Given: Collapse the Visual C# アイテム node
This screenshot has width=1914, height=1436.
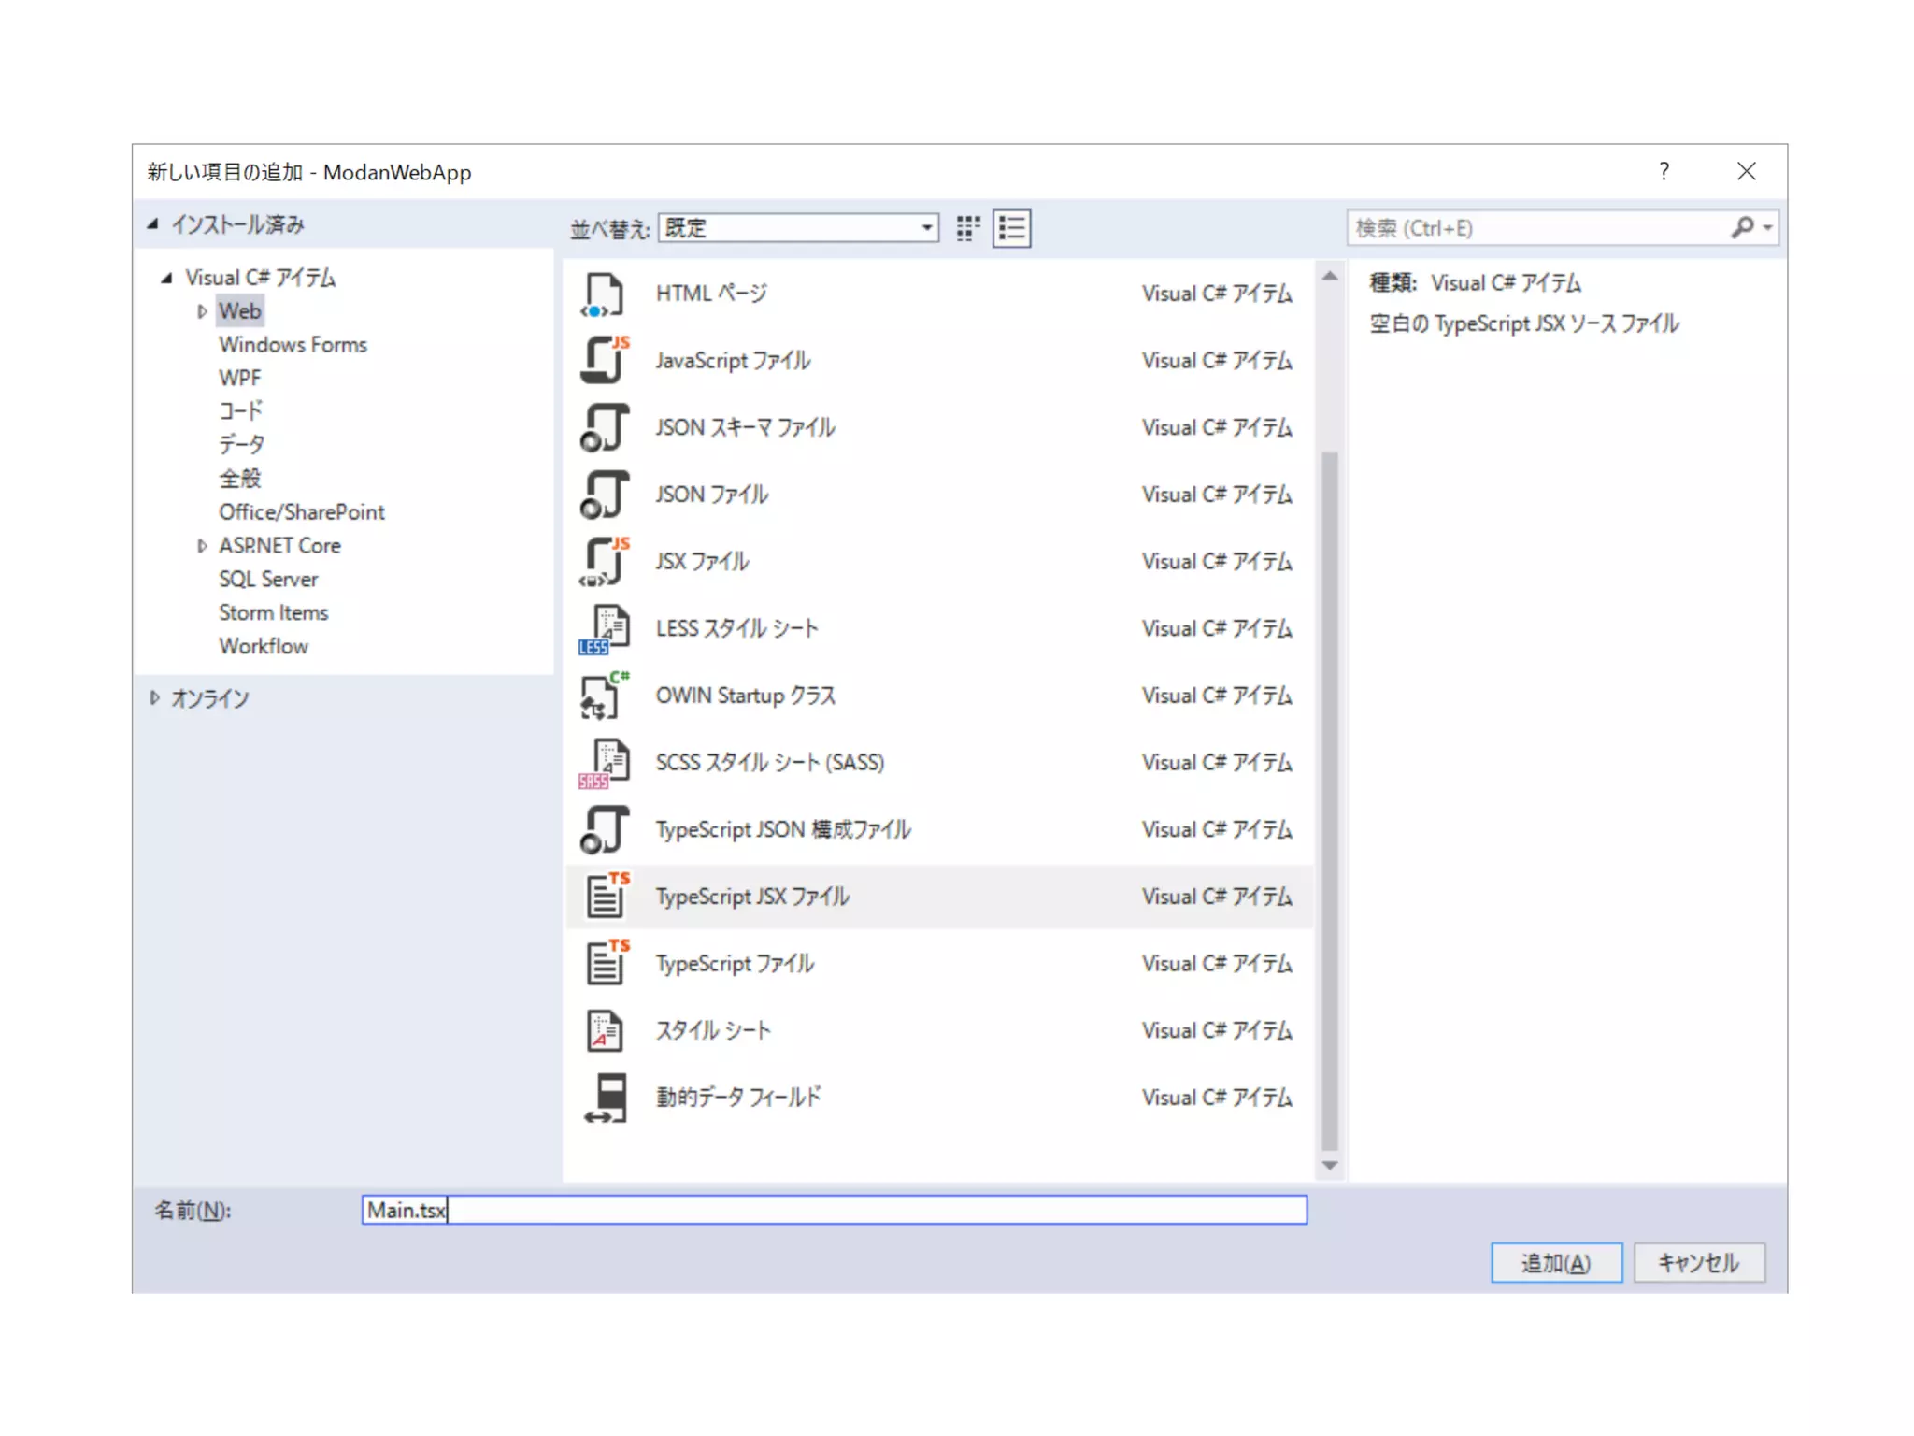Looking at the screenshot, I should tap(167, 278).
